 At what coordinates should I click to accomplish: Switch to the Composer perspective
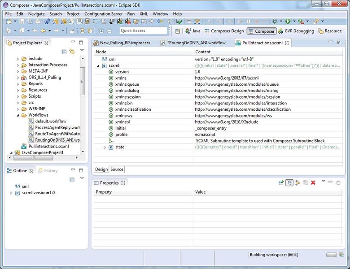(261, 31)
